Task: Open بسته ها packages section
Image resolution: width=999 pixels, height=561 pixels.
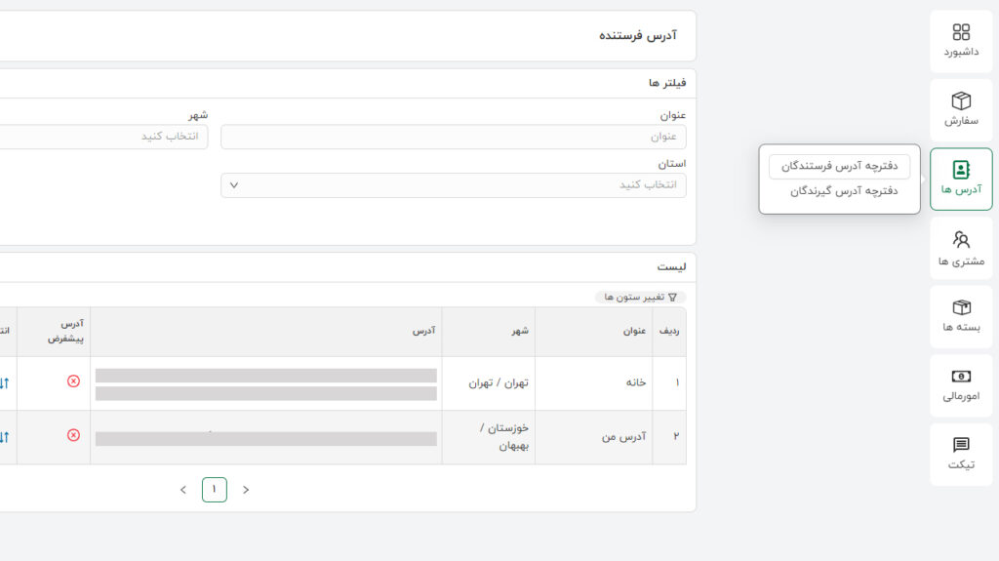Action: click(961, 316)
